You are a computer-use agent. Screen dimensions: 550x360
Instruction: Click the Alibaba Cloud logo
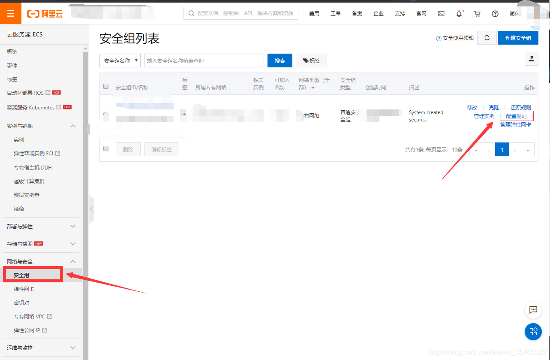[45, 14]
